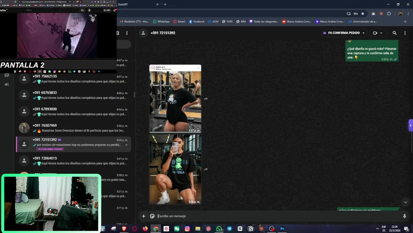Forward the blonde woman gym photo
The width and height of the screenshot is (413, 233).
[206, 99]
